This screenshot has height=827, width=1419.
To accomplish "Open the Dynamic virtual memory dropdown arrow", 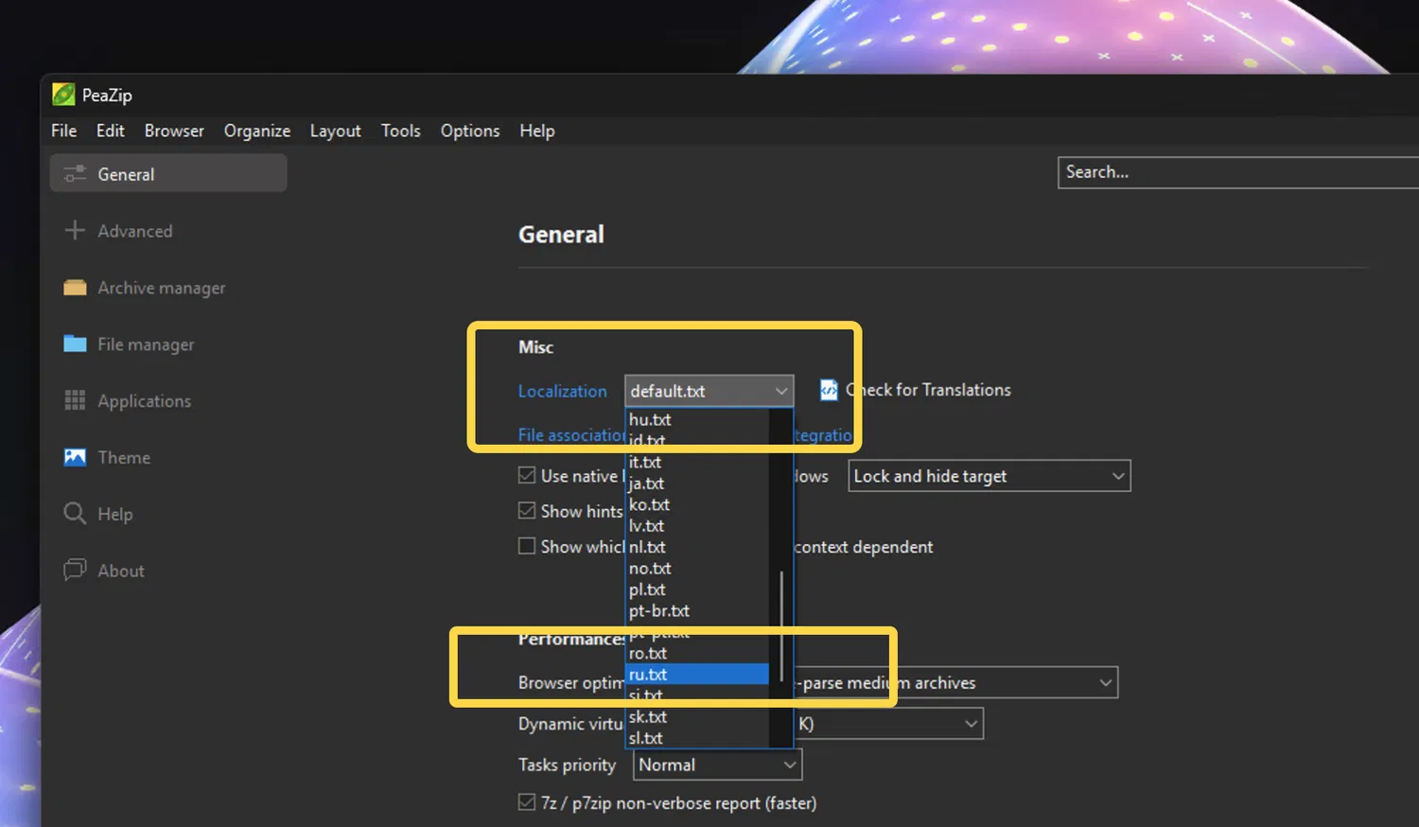I will click(971, 724).
